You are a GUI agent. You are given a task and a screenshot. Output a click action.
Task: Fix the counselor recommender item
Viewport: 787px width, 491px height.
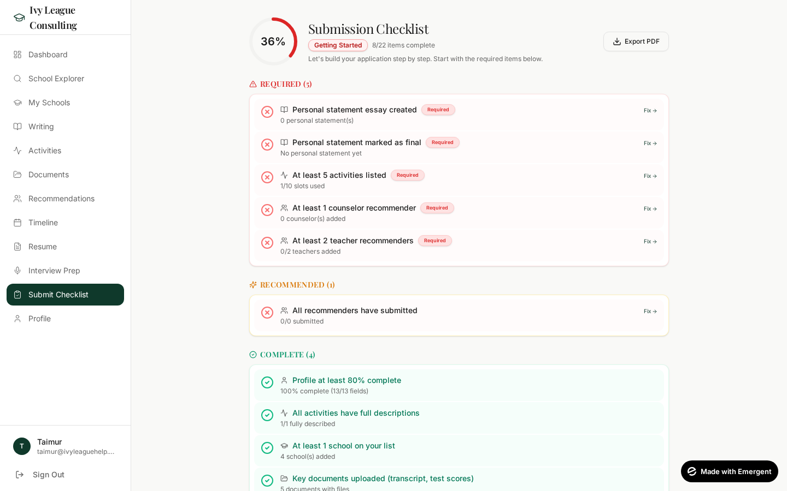(650, 209)
